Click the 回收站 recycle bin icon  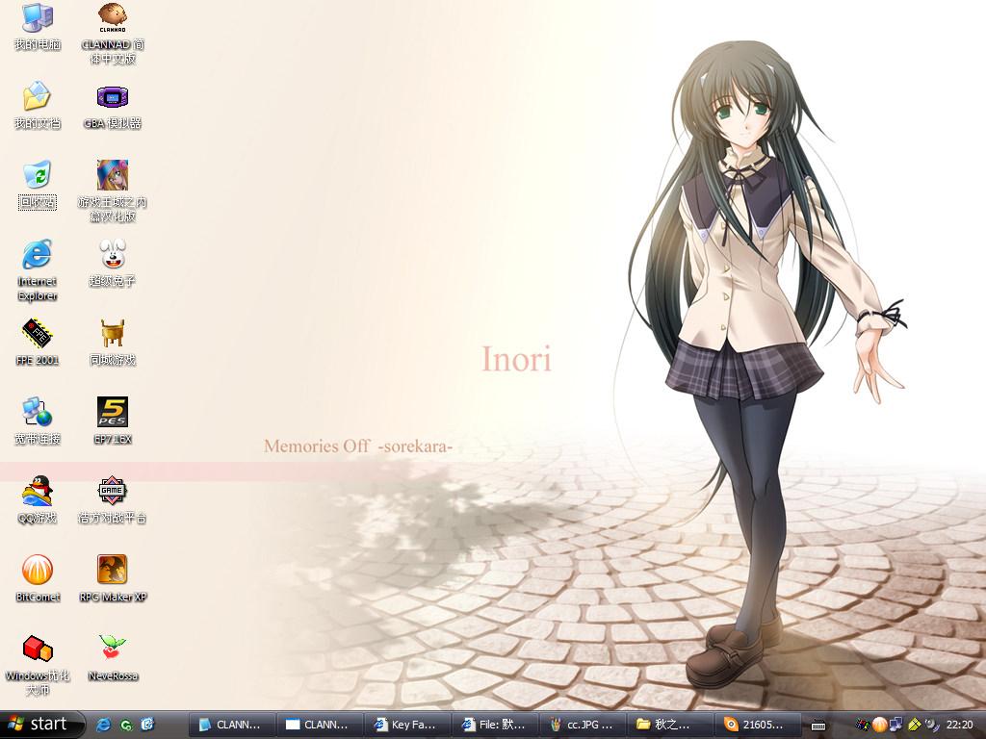click(x=38, y=185)
